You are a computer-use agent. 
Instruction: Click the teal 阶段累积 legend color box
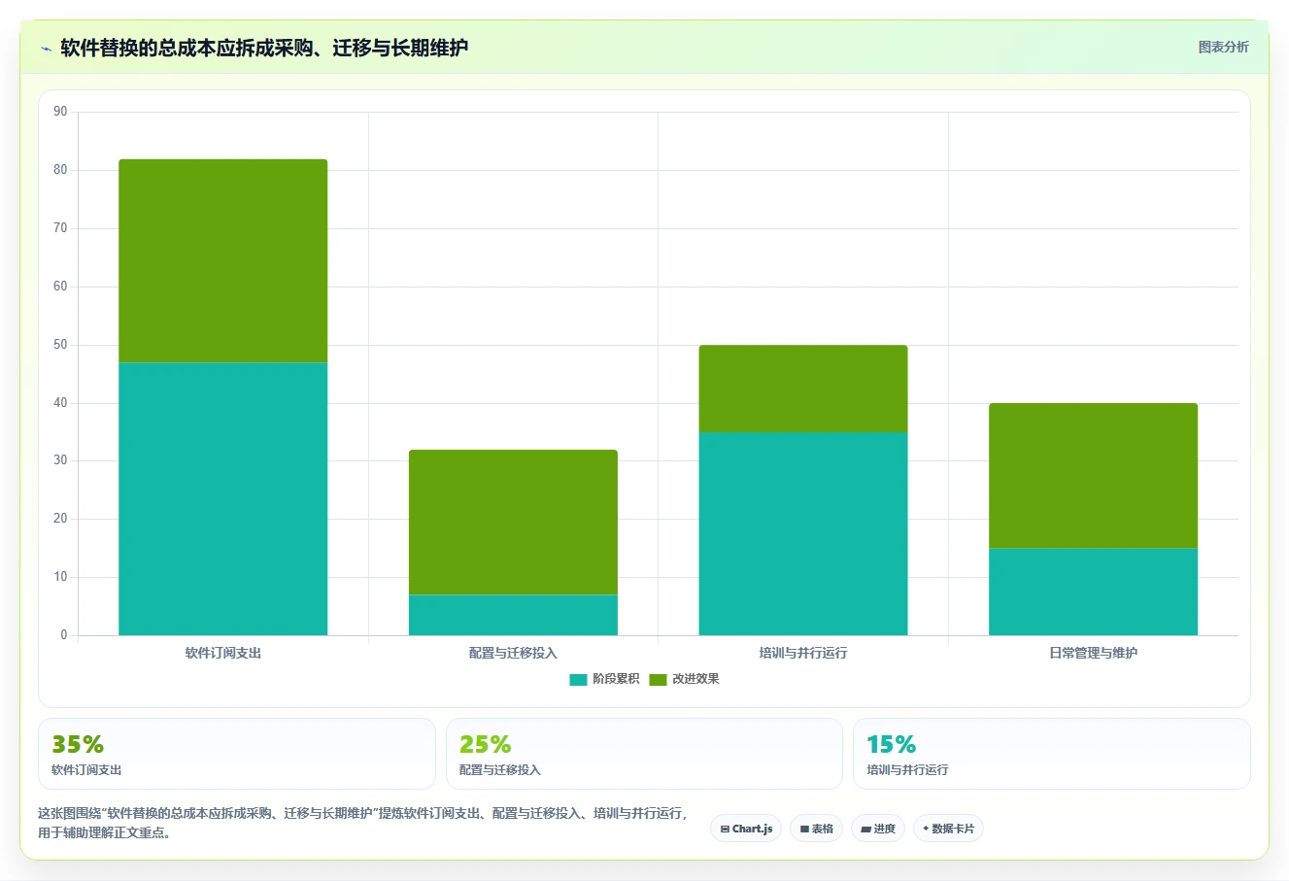pyautogui.click(x=578, y=680)
